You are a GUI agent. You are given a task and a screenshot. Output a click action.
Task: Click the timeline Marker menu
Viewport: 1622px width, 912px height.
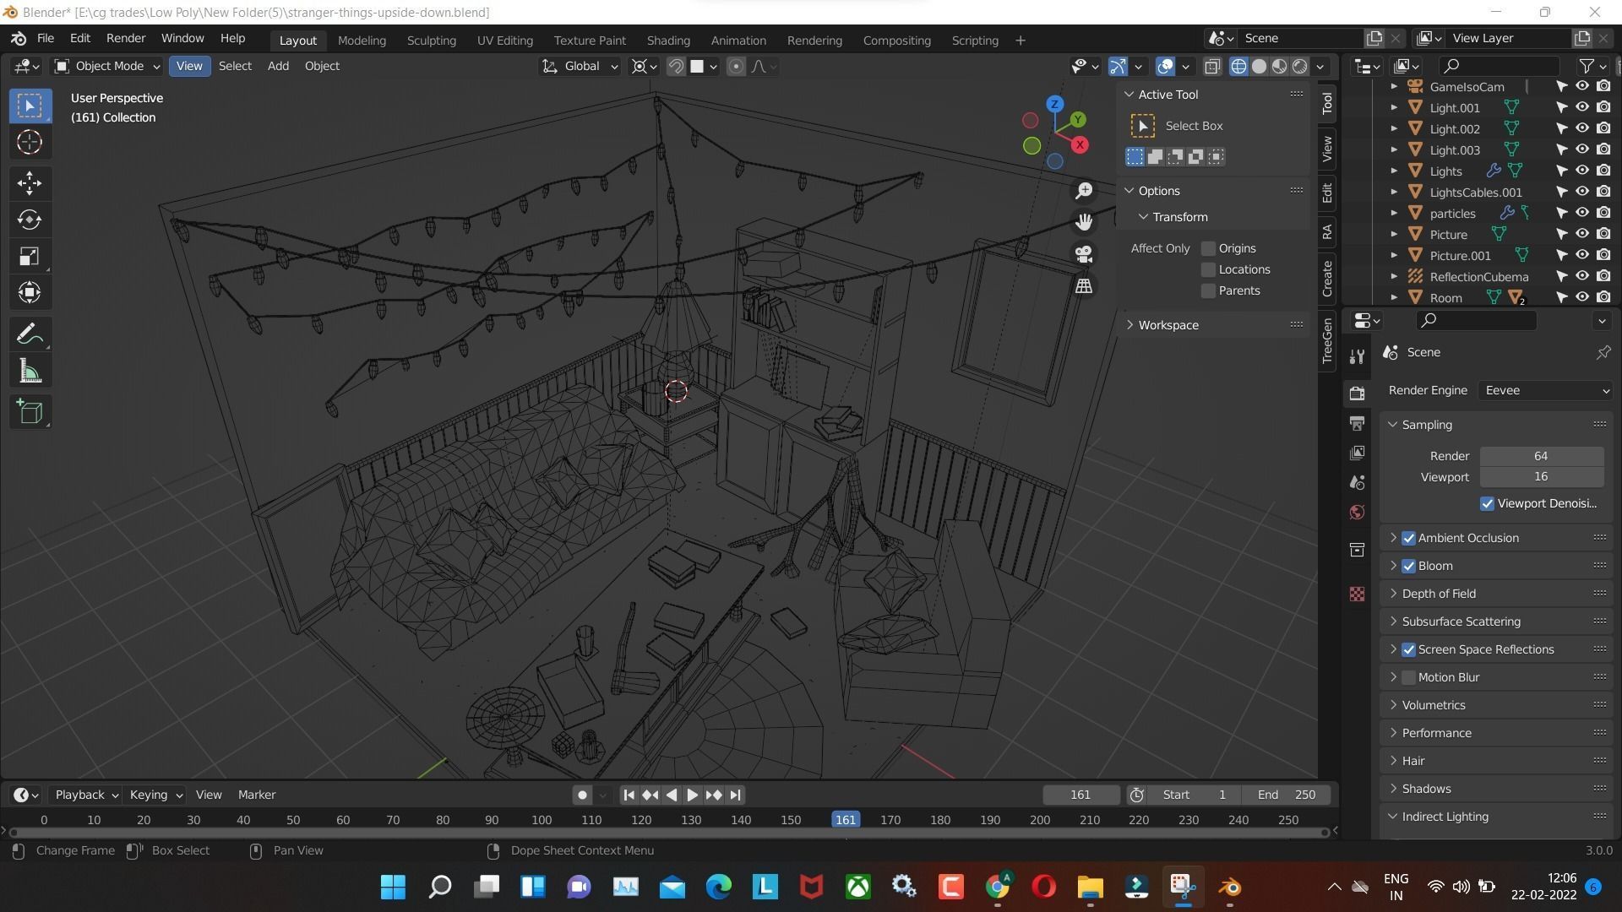coord(257,795)
